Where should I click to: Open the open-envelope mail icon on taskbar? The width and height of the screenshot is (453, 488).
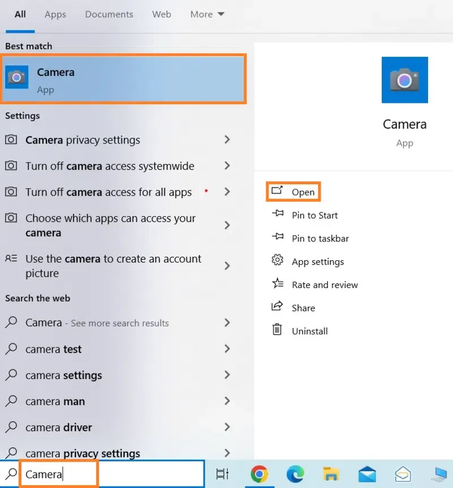point(403,474)
